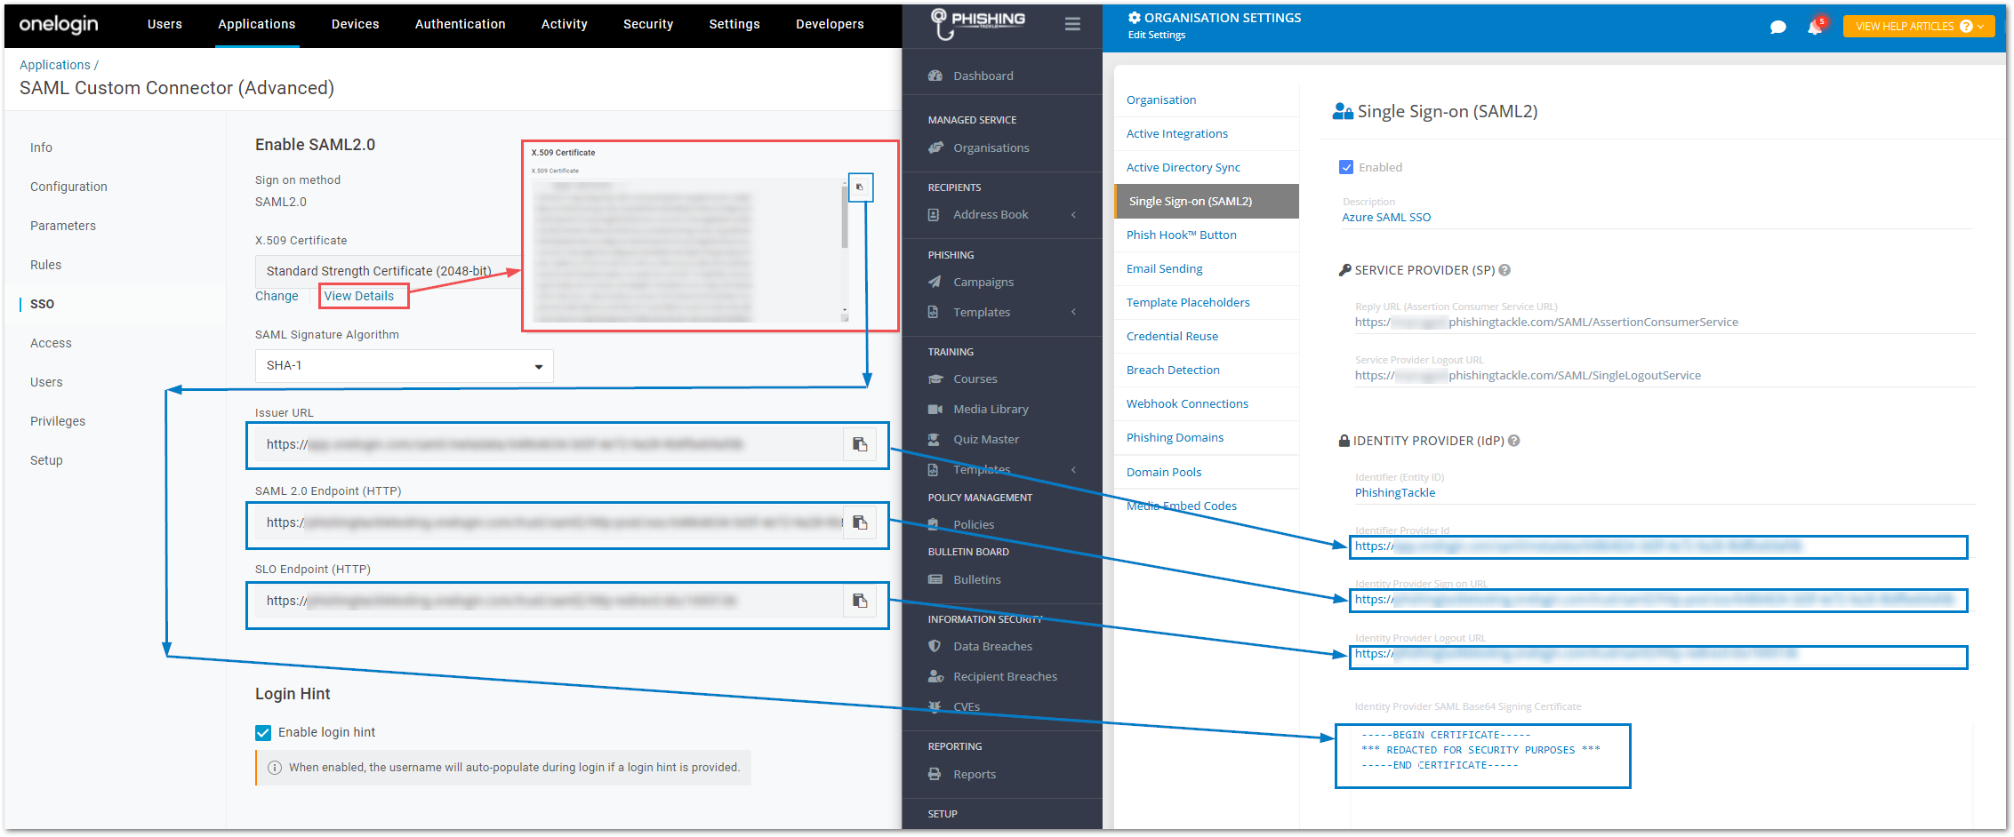Open the Settings menu in OneLogin
The height and width of the screenshot is (837, 2014).
(734, 24)
